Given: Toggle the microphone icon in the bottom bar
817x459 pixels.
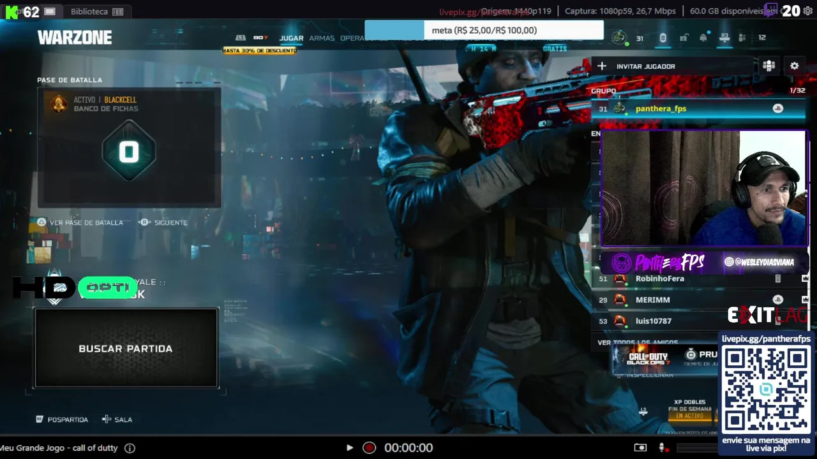Looking at the screenshot, I should (662, 448).
